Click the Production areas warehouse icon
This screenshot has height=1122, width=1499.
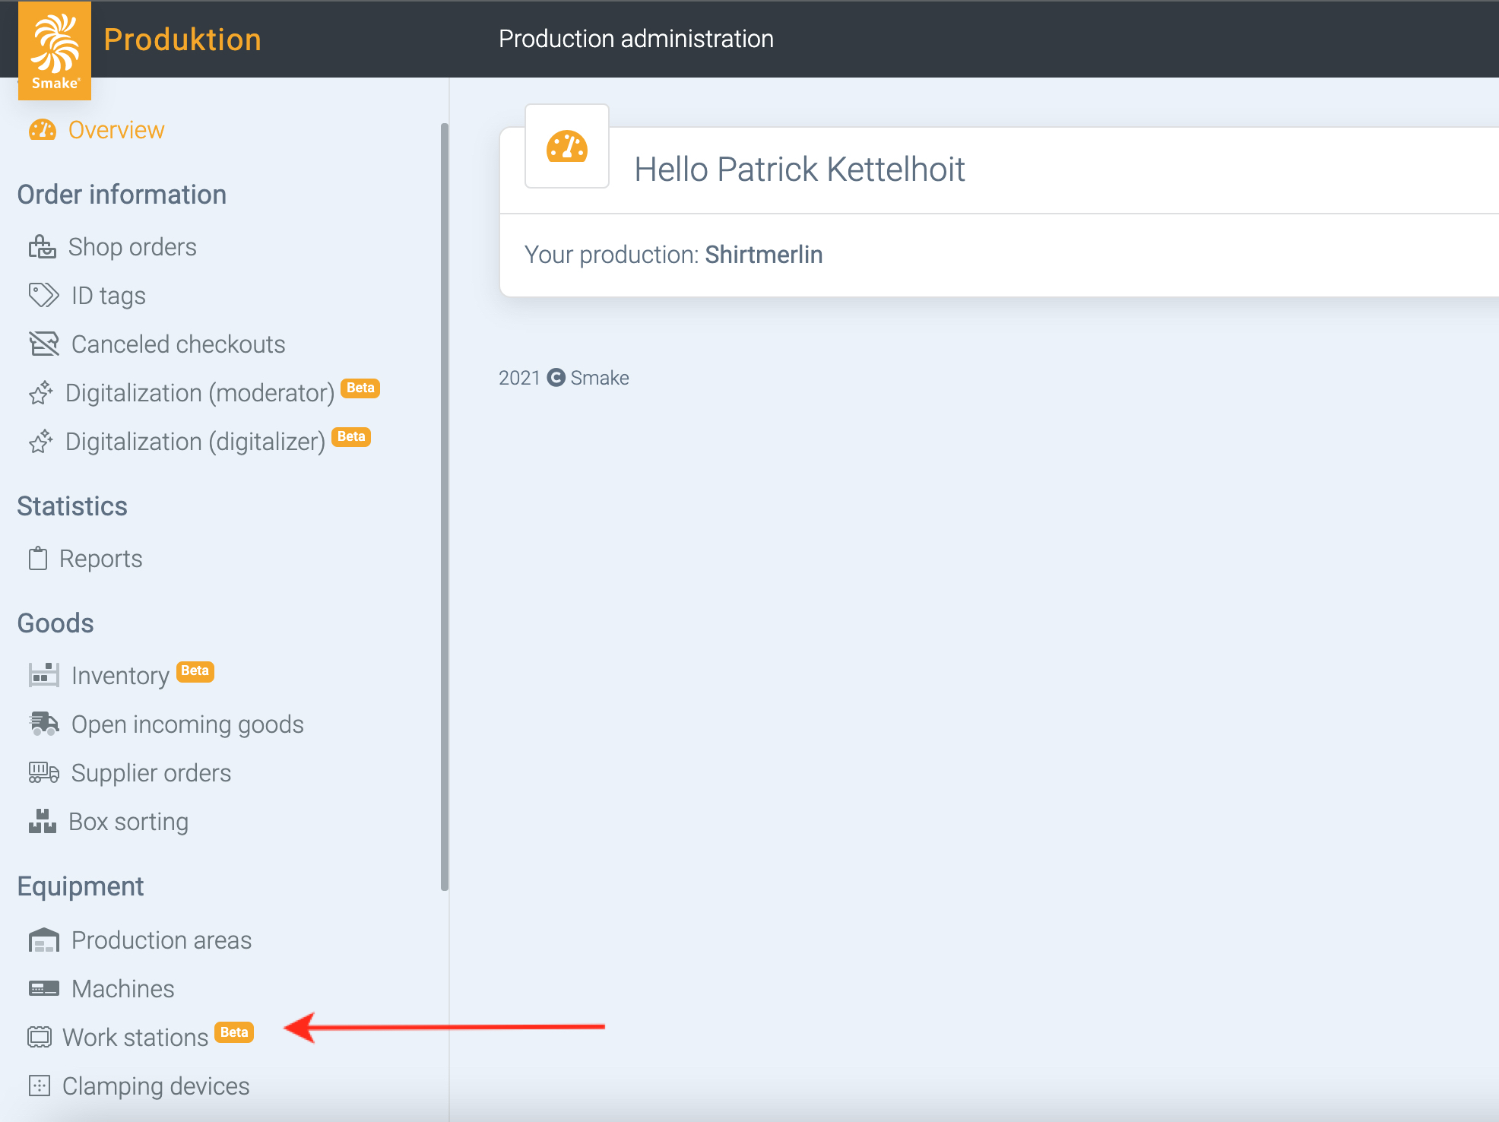tap(43, 940)
